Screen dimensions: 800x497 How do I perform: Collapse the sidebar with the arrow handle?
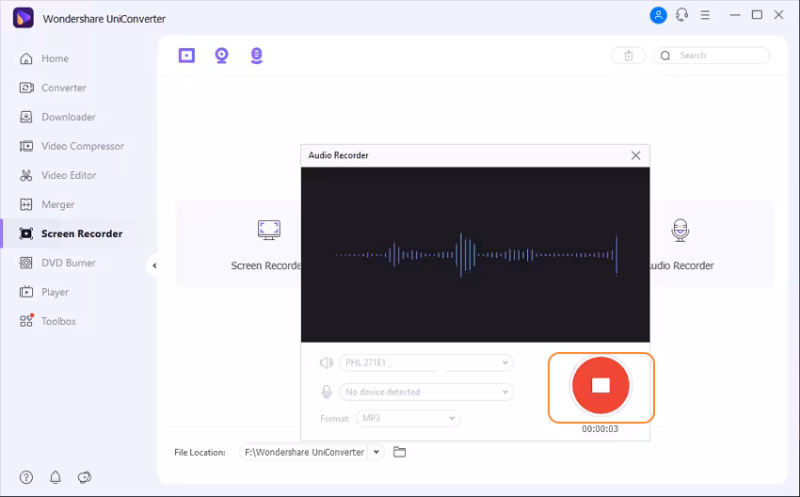coord(154,265)
